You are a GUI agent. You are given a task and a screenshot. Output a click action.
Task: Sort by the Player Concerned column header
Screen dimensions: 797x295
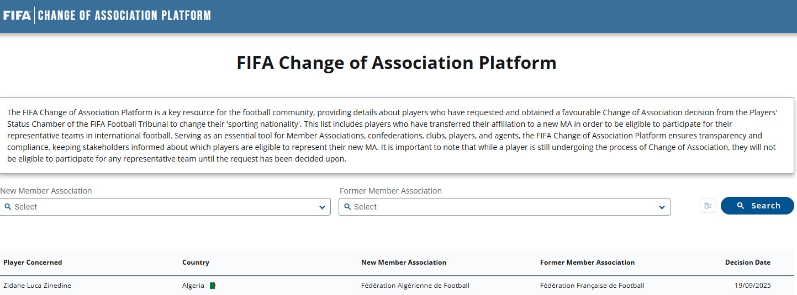(33, 262)
